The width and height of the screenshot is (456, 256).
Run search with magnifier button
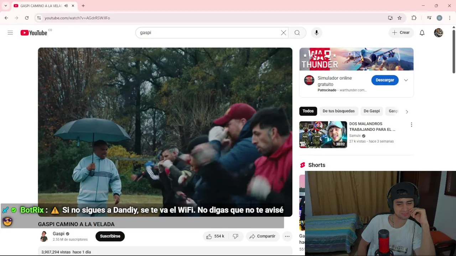tap(297, 33)
